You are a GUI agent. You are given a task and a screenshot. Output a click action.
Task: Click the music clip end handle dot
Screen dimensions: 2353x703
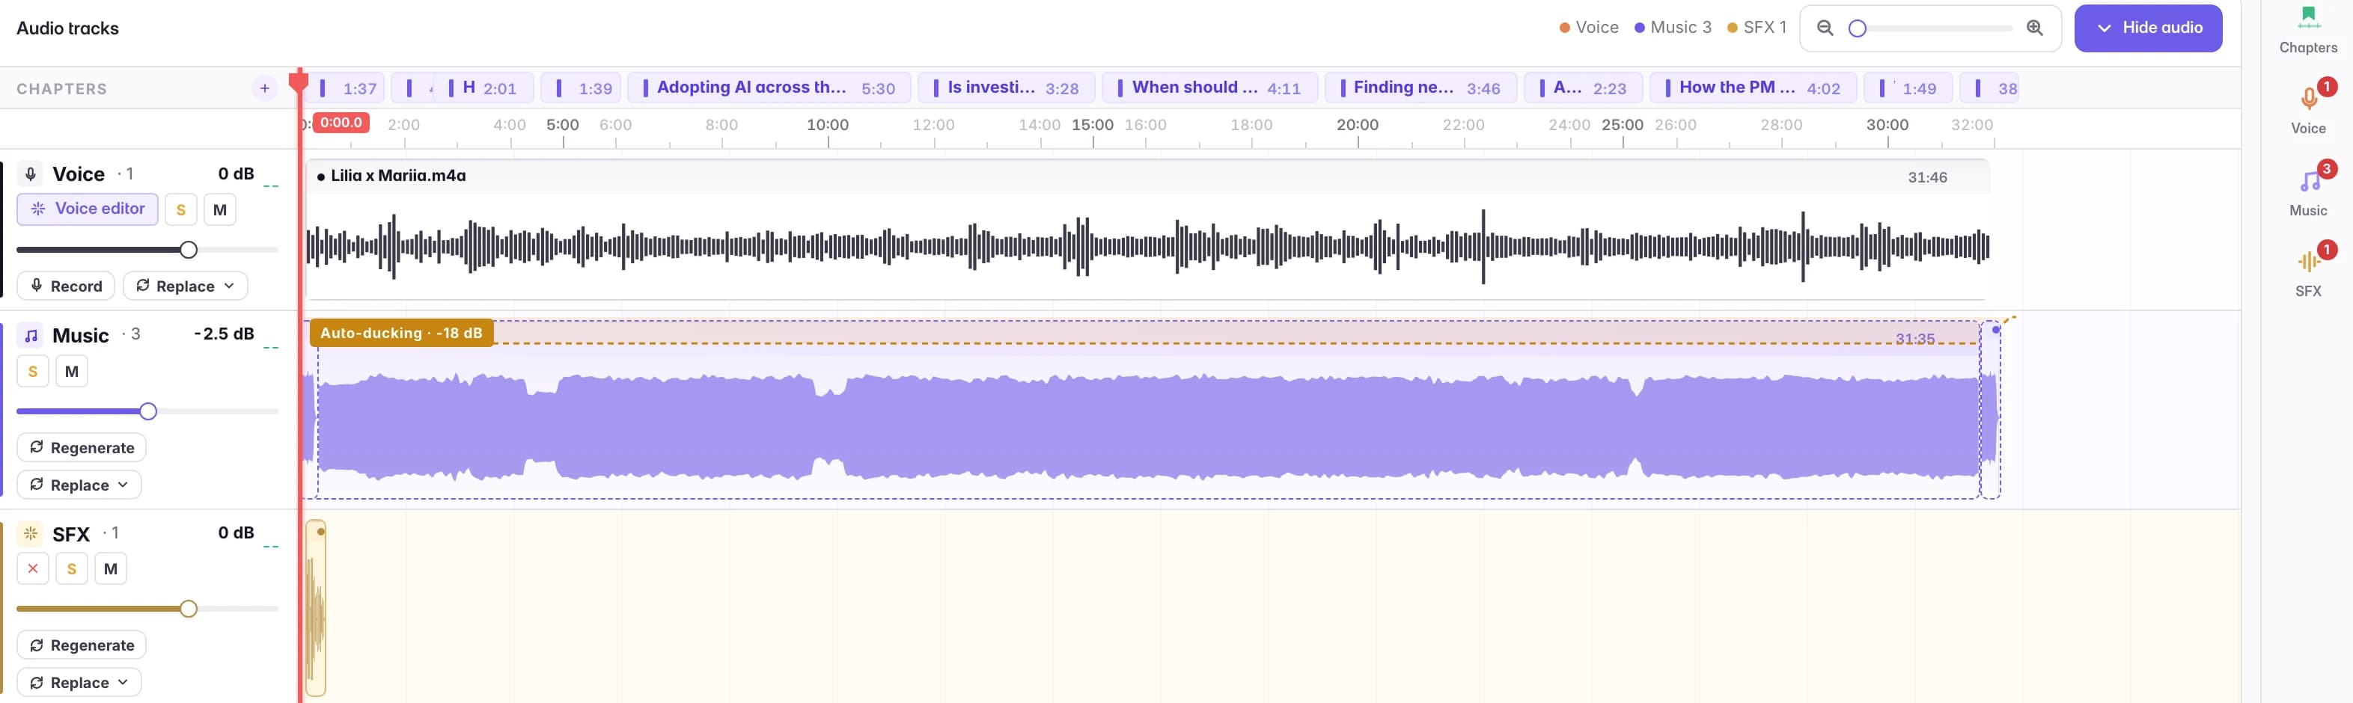click(1996, 330)
